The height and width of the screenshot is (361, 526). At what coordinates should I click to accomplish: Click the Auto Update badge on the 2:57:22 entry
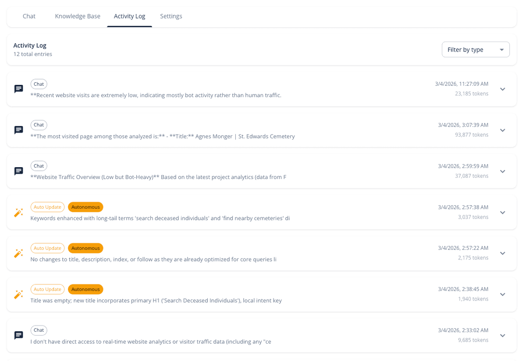tap(47, 248)
